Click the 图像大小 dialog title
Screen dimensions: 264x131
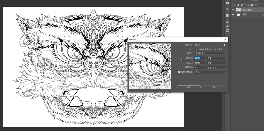tap(132, 39)
